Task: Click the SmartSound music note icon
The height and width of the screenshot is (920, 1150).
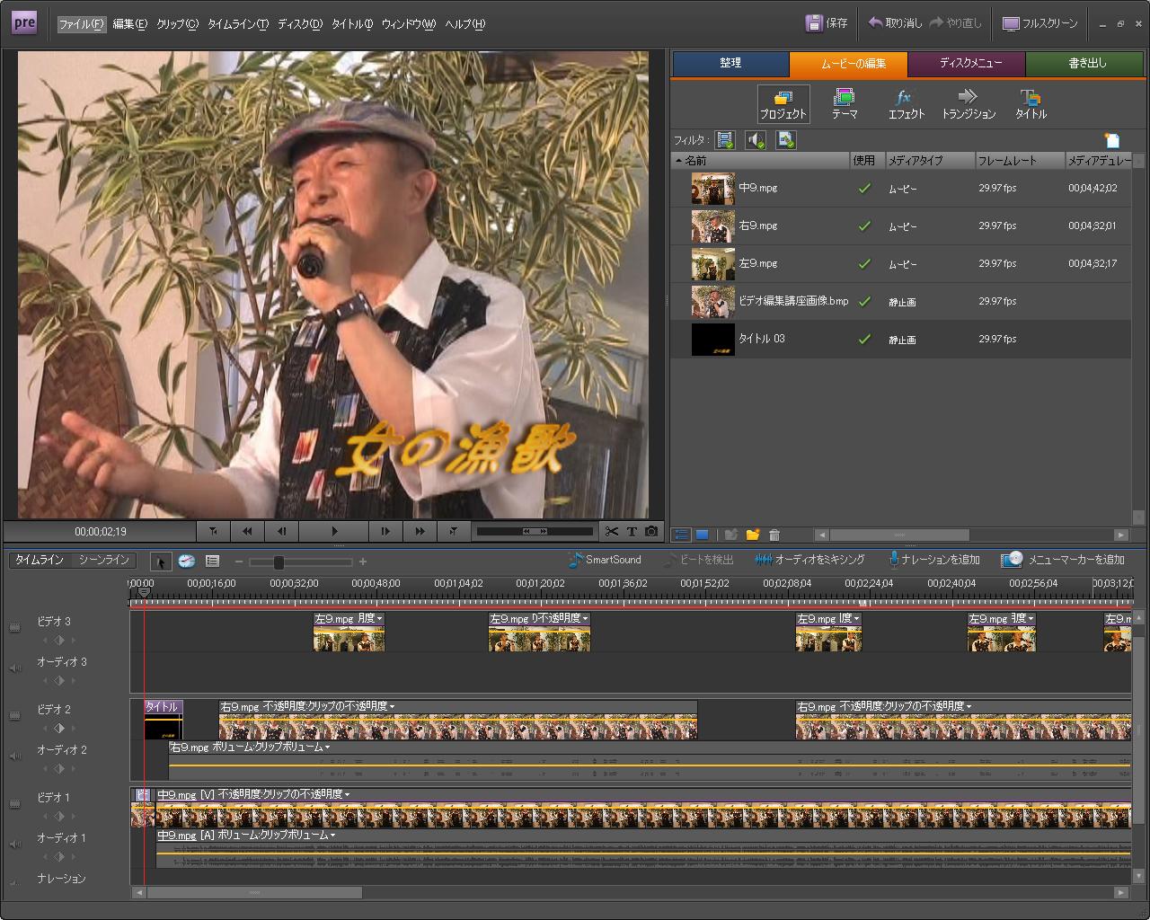Action: pos(576,560)
